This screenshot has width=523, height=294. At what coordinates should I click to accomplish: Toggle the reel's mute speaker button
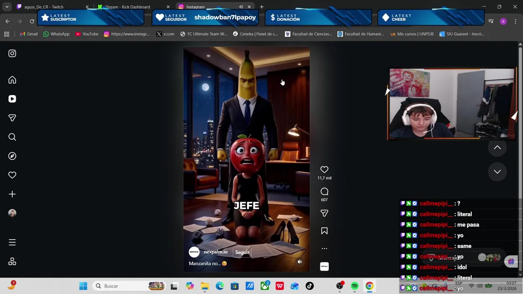[299, 262]
